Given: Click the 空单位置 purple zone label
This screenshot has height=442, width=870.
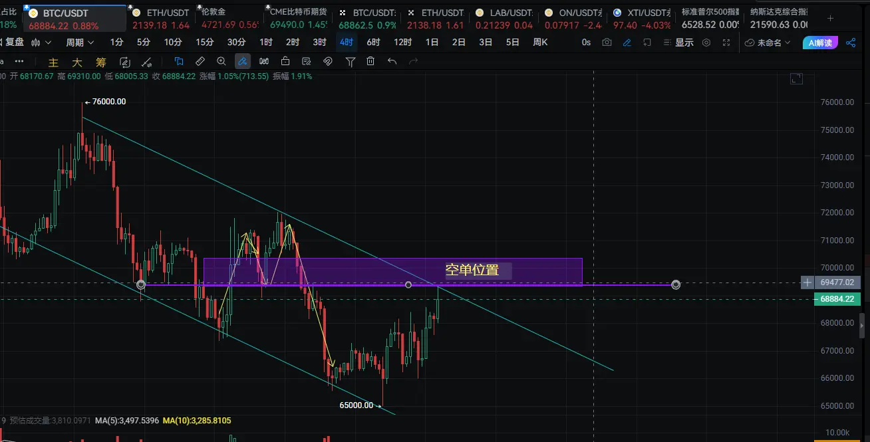Looking at the screenshot, I should [x=472, y=271].
